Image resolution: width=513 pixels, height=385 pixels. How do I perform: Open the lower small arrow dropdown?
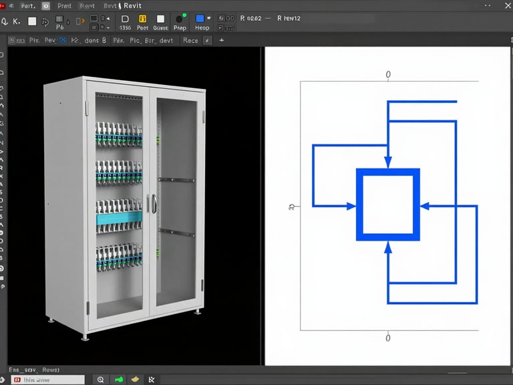[x=108, y=28]
